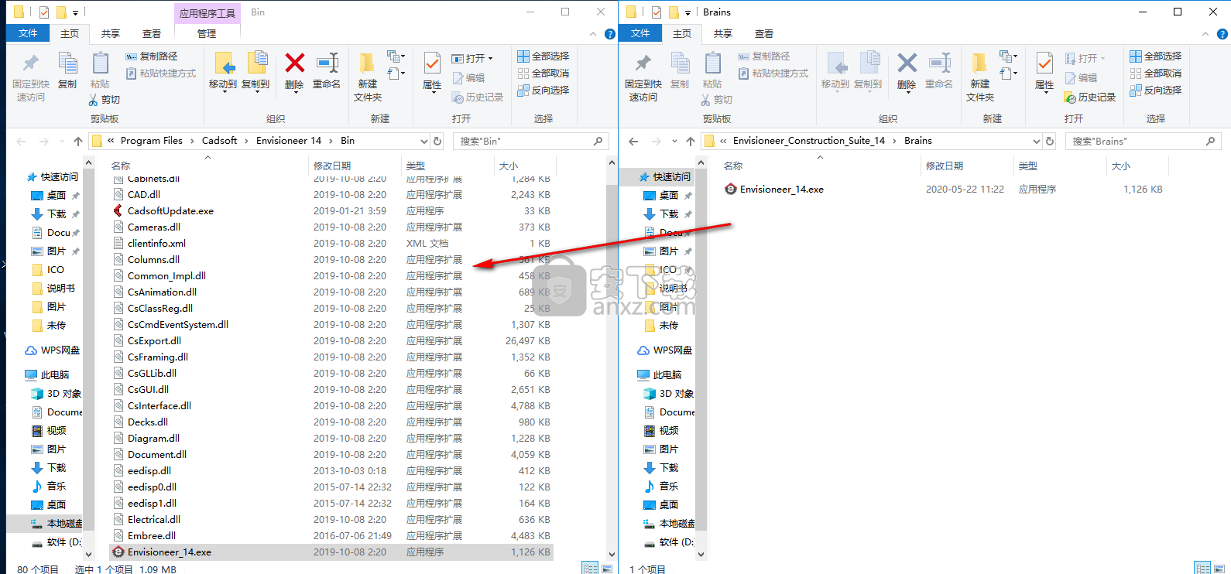Click Properties (属性) in Bin window ribbon
Image resolution: width=1231 pixels, height=574 pixels.
[x=432, y=72]
